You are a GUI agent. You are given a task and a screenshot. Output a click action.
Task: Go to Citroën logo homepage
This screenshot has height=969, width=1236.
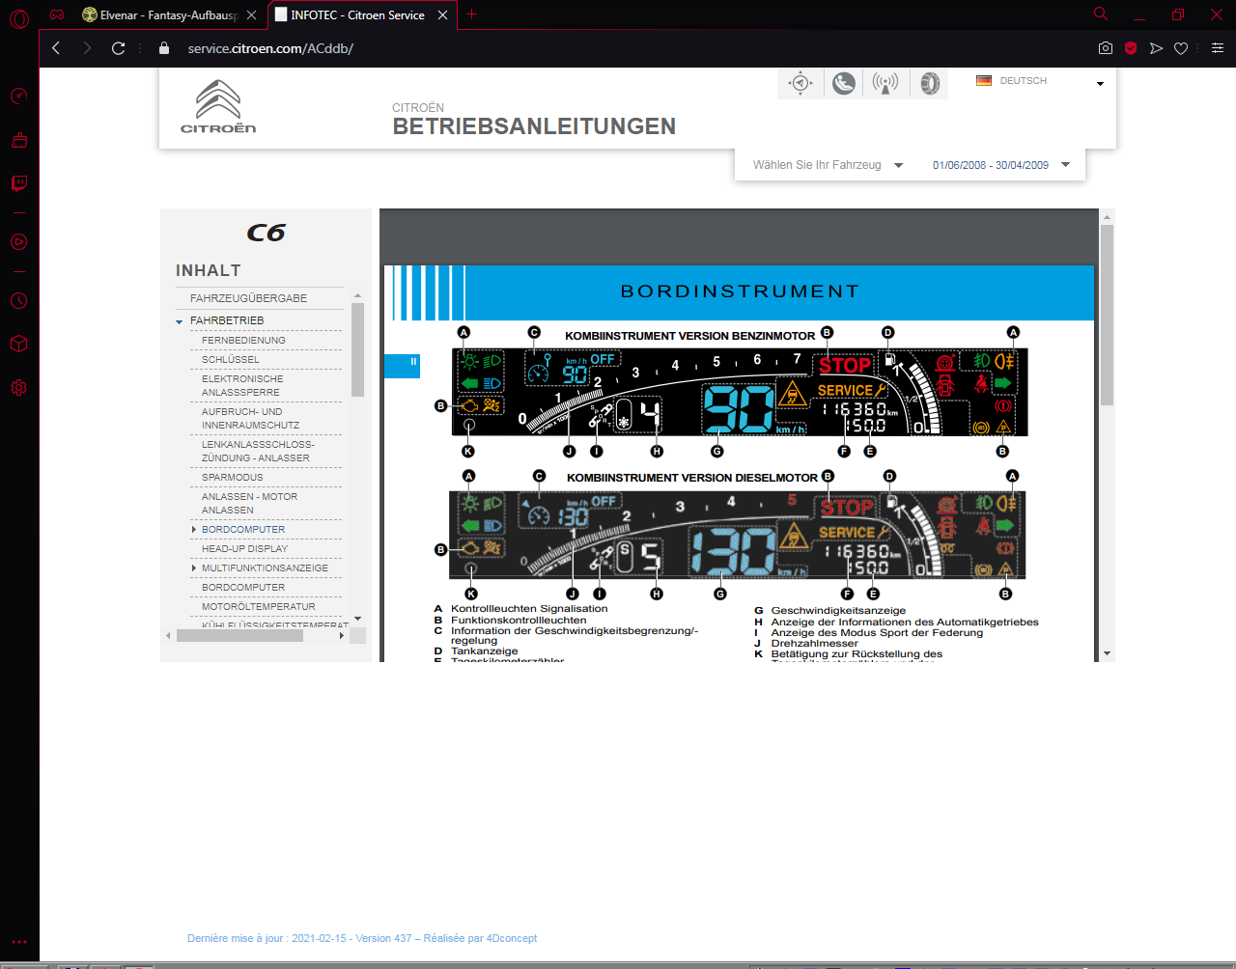(x=218, y=106)
